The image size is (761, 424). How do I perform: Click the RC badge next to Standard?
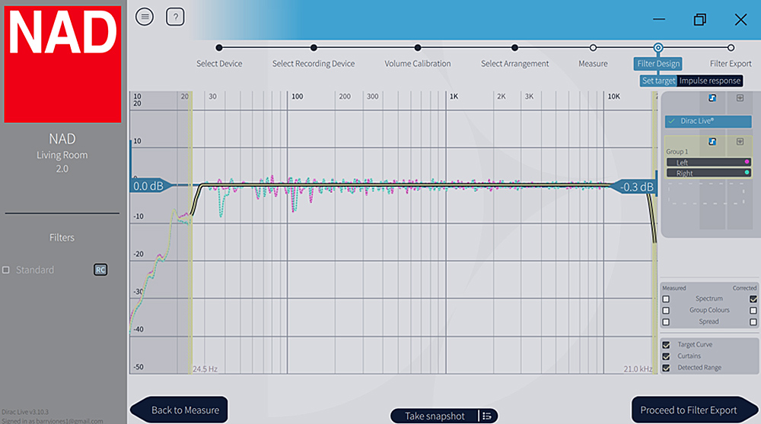(x=100, y=270)
